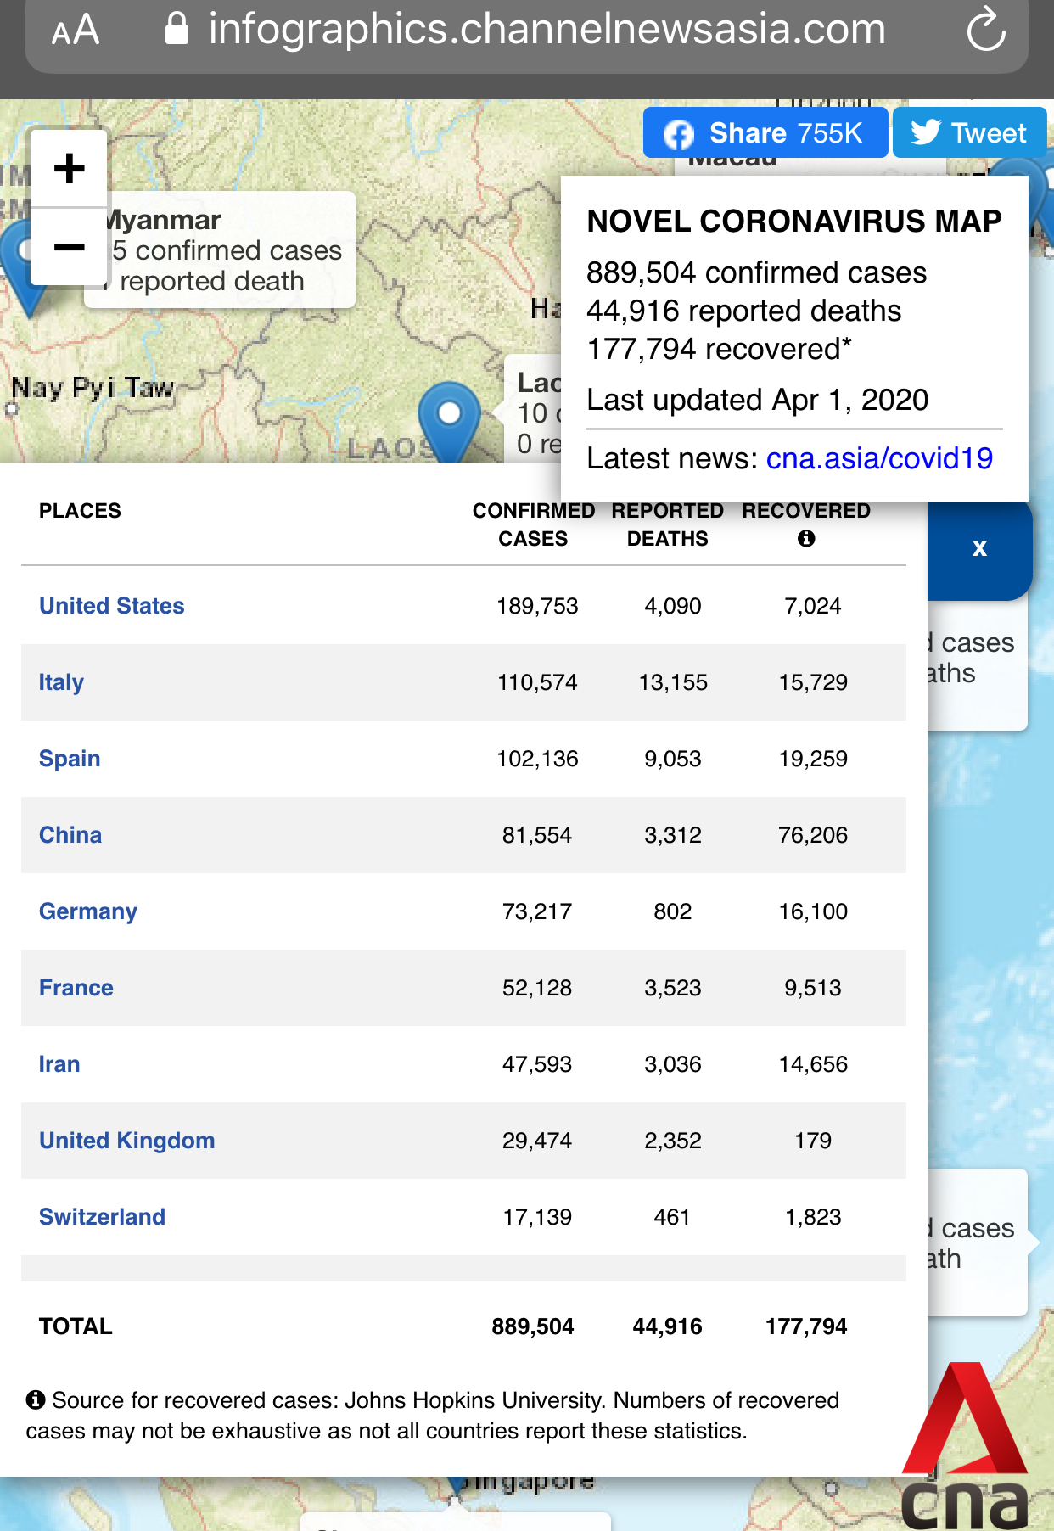Reload the page using the refresh icon
1054x1531 pixels.
985,30
